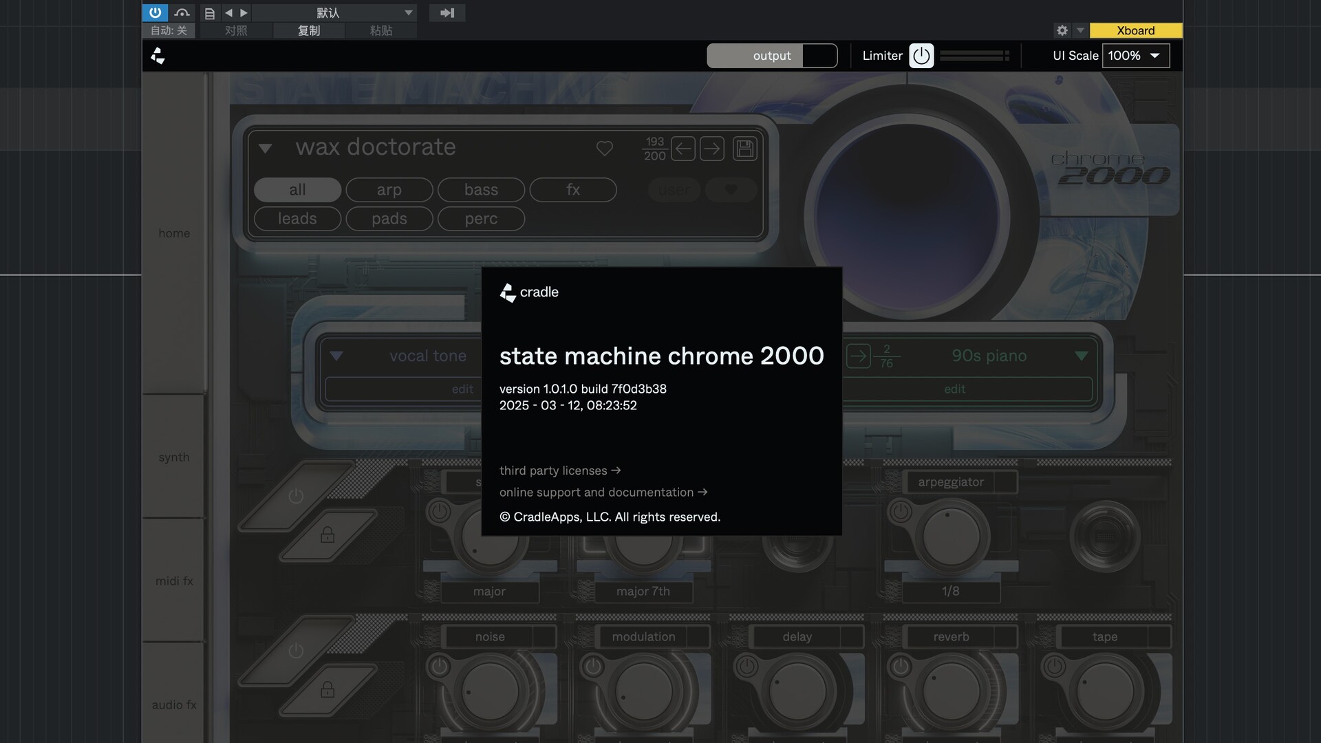Image resolution: width=1321 pixels, height=743 pixels.
Task: Toggle the delay effect power button
Action: tap(747, 666)
